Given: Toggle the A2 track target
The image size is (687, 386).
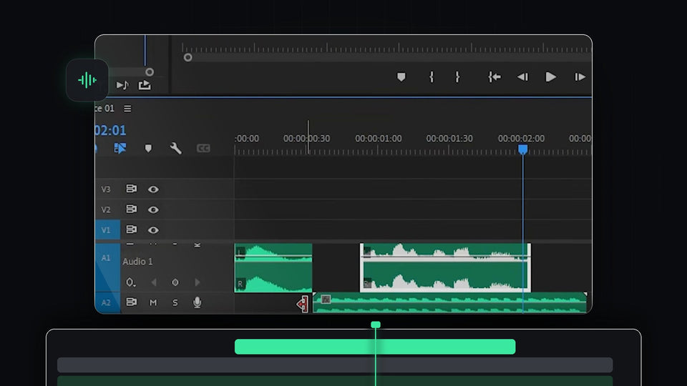Looking at the screenshot, I should 107,302.
